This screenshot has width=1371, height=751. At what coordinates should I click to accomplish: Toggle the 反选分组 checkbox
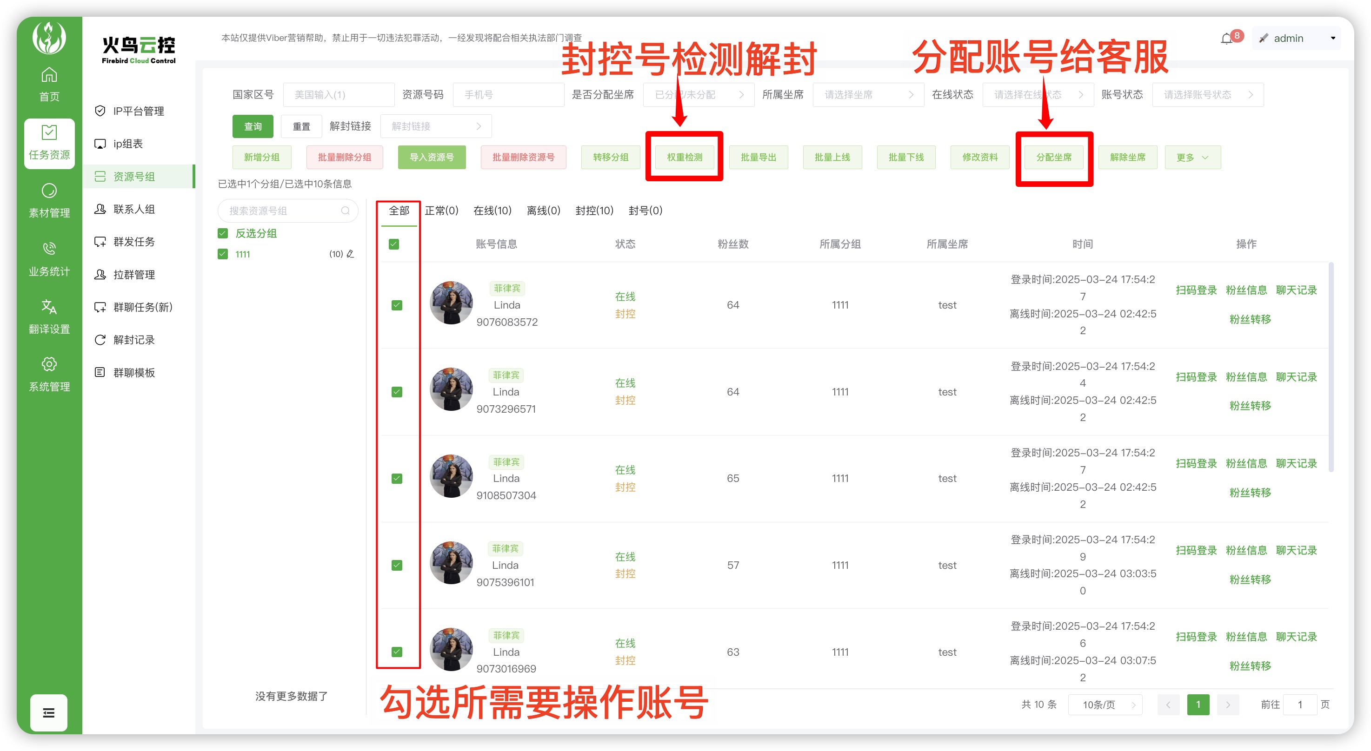click(x=223, y=233)
